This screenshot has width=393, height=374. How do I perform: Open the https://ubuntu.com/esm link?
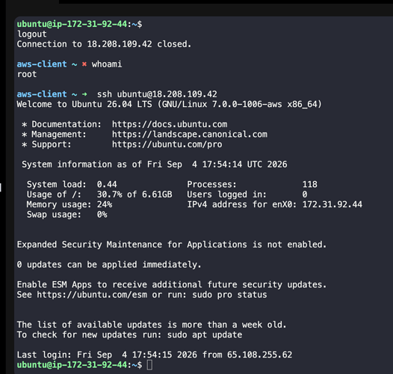click(92, 295)
